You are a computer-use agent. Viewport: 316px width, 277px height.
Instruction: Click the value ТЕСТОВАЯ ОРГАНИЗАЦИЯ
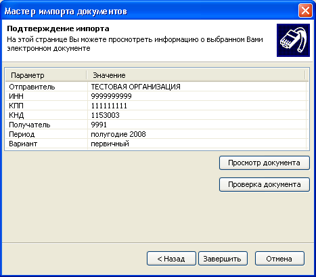pos(135,87)
